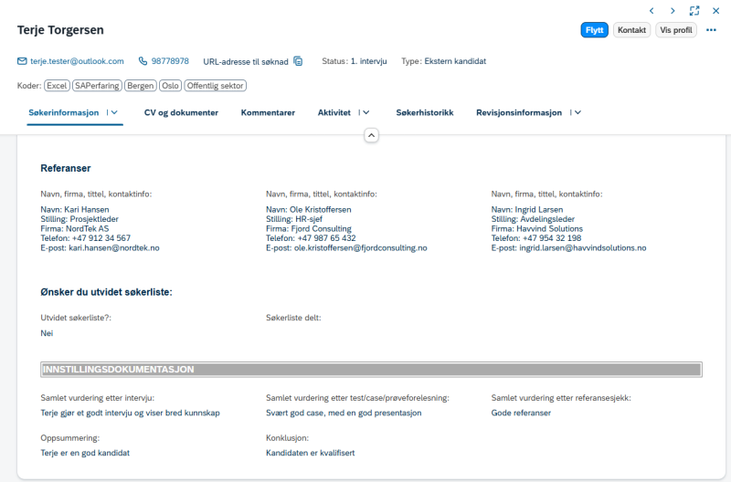Switch to Aktivitet tab

point(334,112)
